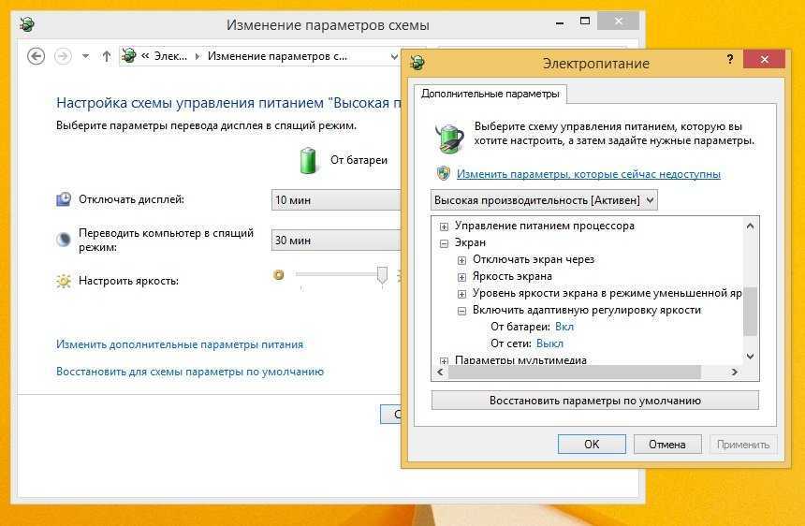
Task: Collapse the 'Экран' tree node
Action: pos(444,243)
